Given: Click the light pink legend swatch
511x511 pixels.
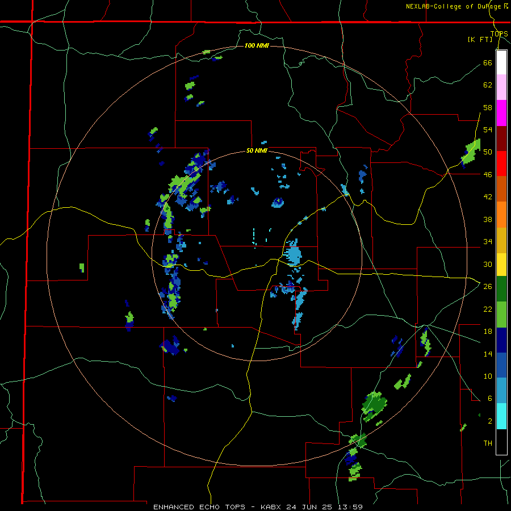Looking at the screenshot, I should pos(501,87).
